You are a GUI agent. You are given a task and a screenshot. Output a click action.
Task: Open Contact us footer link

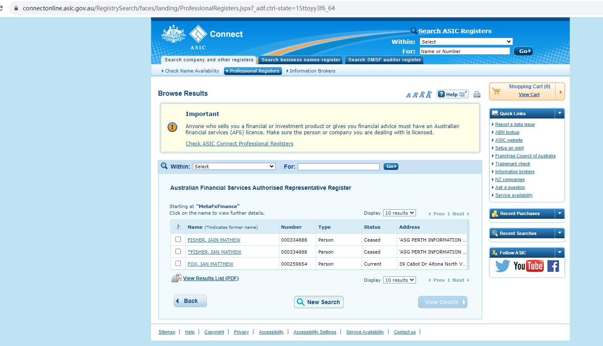coord(405,332)
